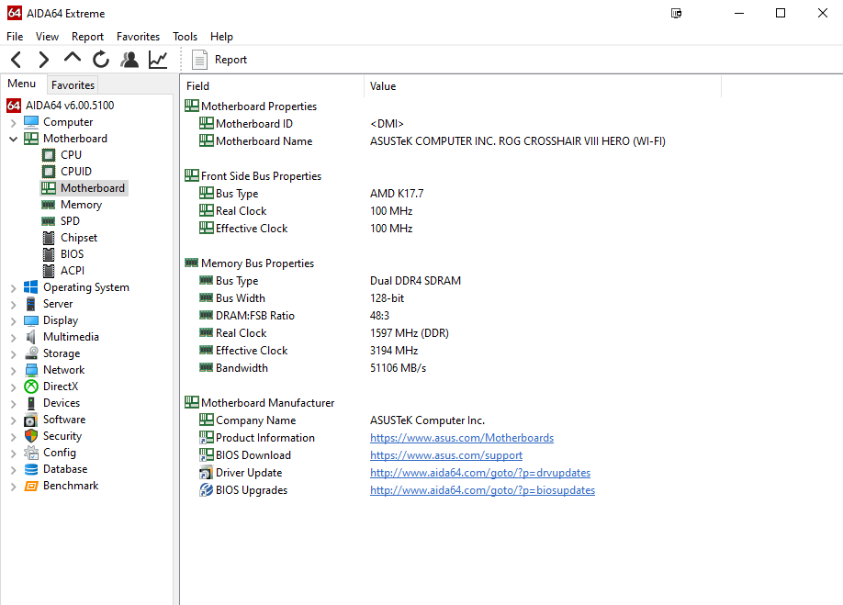Click the orange Benchmark icon

tap(31, 486)
